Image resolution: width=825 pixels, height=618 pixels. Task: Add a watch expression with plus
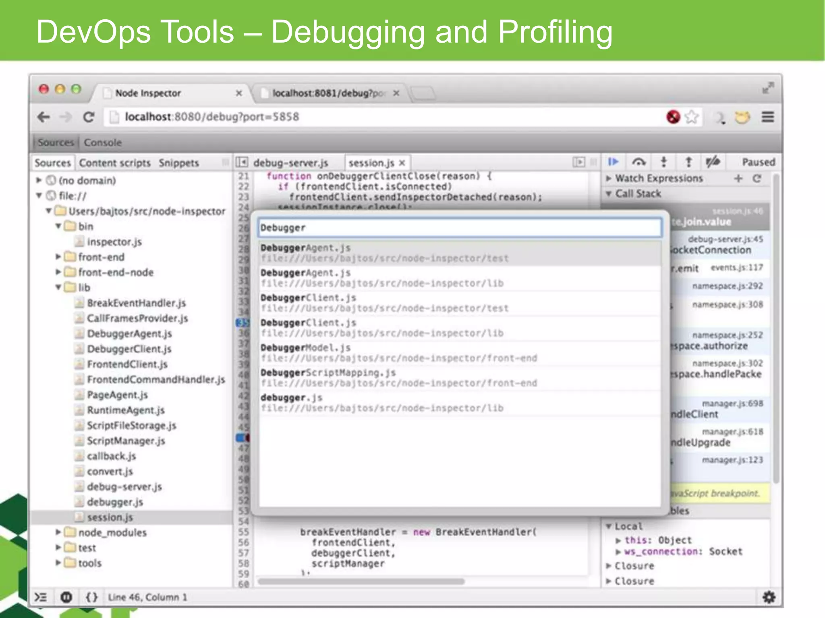point(738,178)
